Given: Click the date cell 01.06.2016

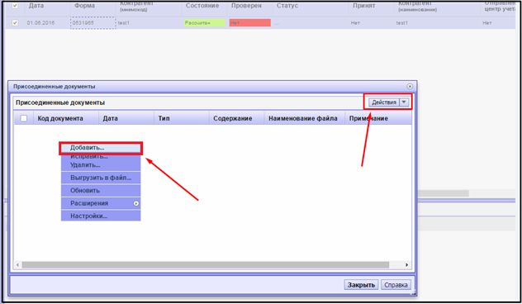Looking at the screenshot, I should tap(40, 22).
